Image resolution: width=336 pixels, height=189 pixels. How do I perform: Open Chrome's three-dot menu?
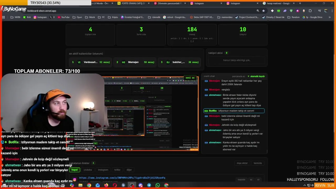pyautogui.click(x=332, y=11)
